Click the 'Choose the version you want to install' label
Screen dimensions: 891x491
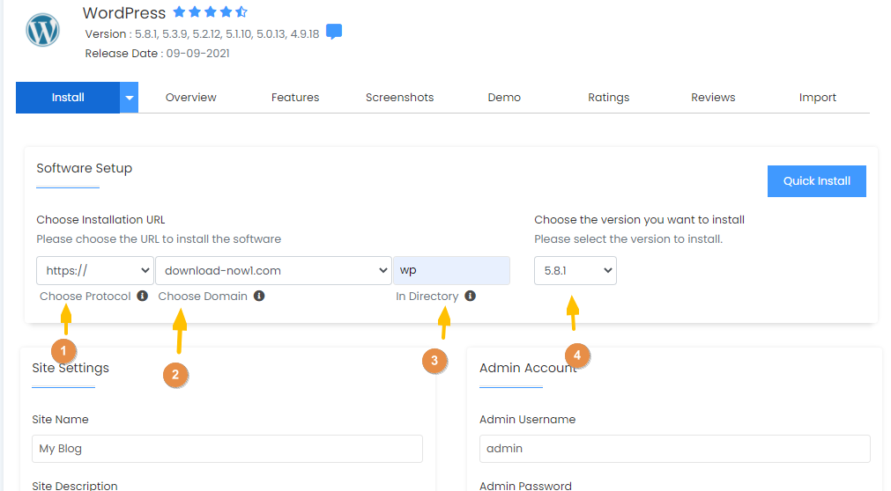point(639,220)
